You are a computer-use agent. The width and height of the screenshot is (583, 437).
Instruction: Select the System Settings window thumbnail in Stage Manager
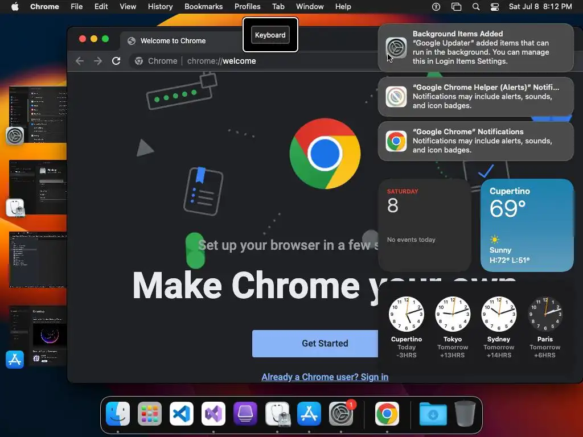pyautogui.click(x=38, y=114)
